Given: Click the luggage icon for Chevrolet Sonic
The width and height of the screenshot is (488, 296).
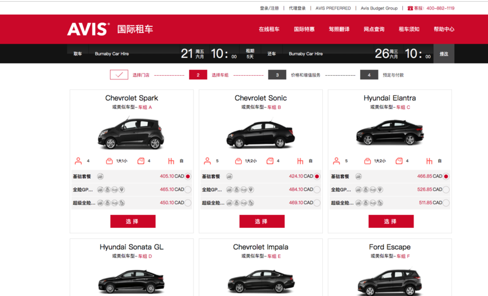Looking at the screenshot, I should tap(238, 161).
